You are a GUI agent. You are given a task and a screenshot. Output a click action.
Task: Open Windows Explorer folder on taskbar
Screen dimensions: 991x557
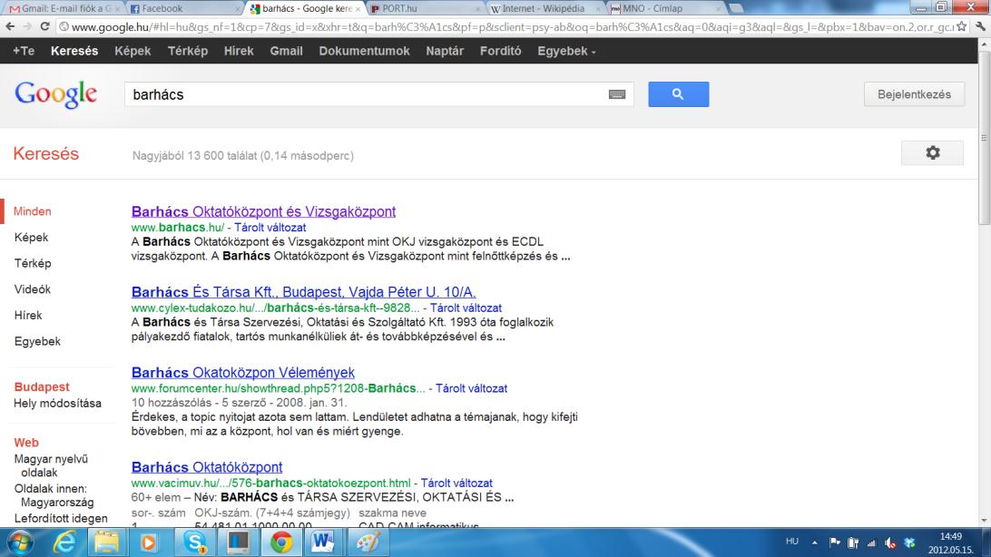(106, 542)
